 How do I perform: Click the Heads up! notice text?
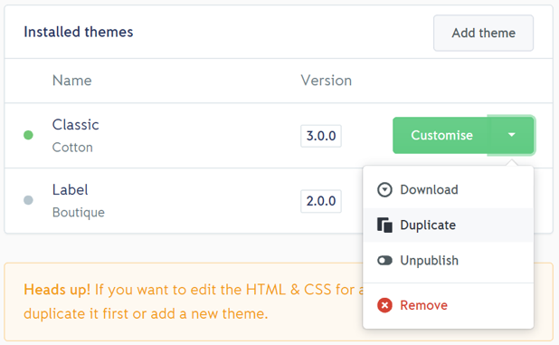(57, 290)
